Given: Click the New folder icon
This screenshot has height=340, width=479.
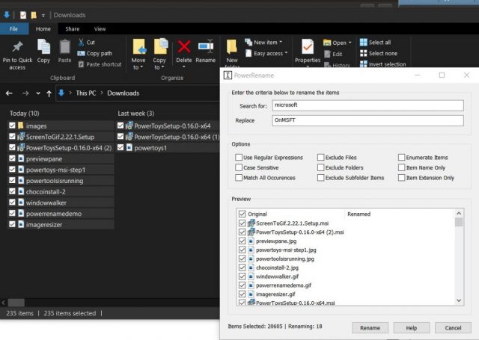Looking at the screenshot, I should (x=232, y=48).
